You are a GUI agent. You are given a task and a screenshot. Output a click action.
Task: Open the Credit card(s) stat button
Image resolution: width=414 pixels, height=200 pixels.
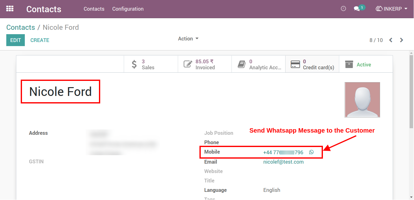(312, 64)
